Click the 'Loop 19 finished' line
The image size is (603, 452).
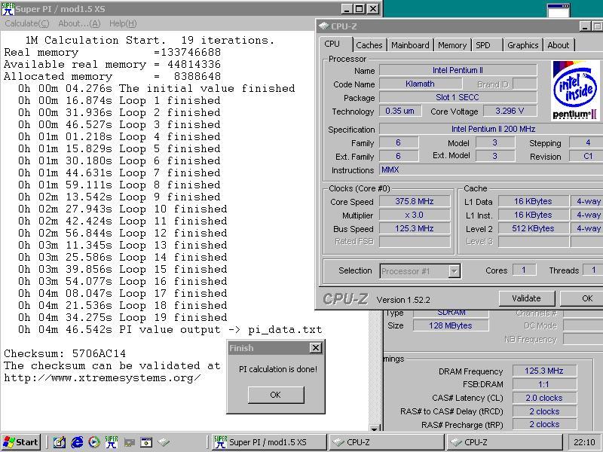[x=123, y=317]
